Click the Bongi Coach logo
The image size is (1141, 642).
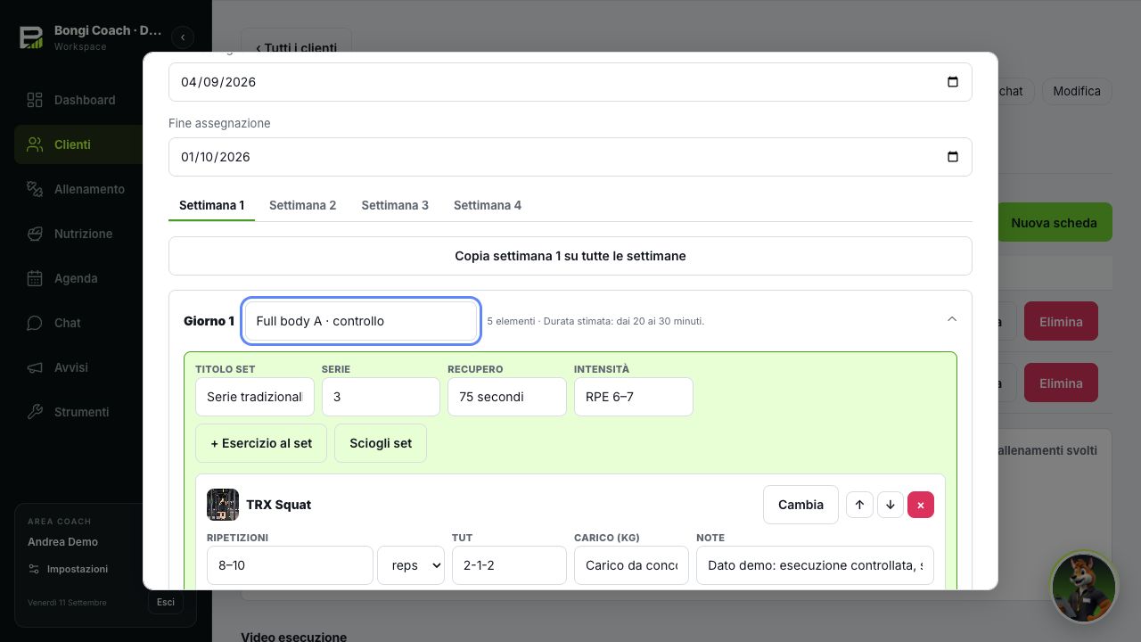pos(31,37)
